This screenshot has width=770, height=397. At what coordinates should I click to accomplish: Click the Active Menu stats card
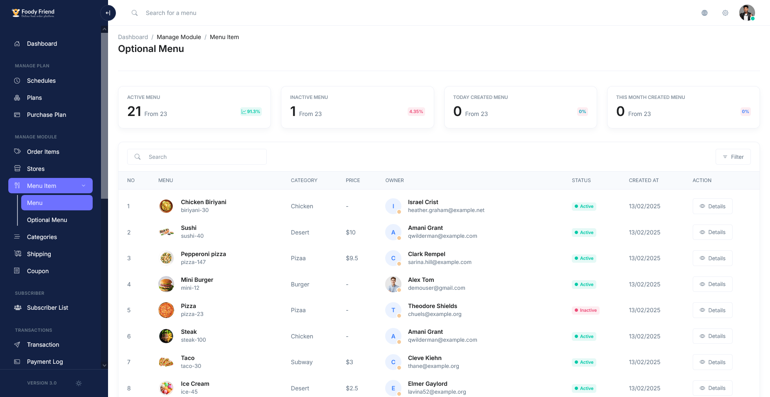(194, 107)
